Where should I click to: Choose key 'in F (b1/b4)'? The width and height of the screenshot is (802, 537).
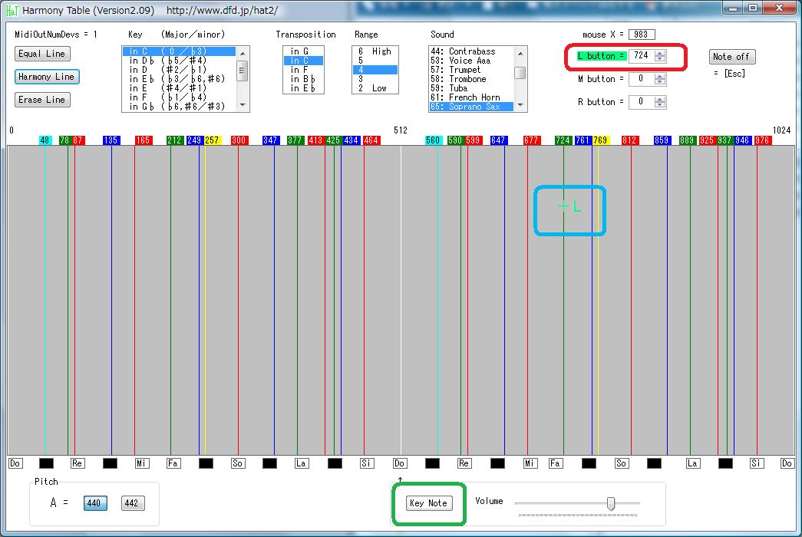pyautogui.click(x=179, y=97)
